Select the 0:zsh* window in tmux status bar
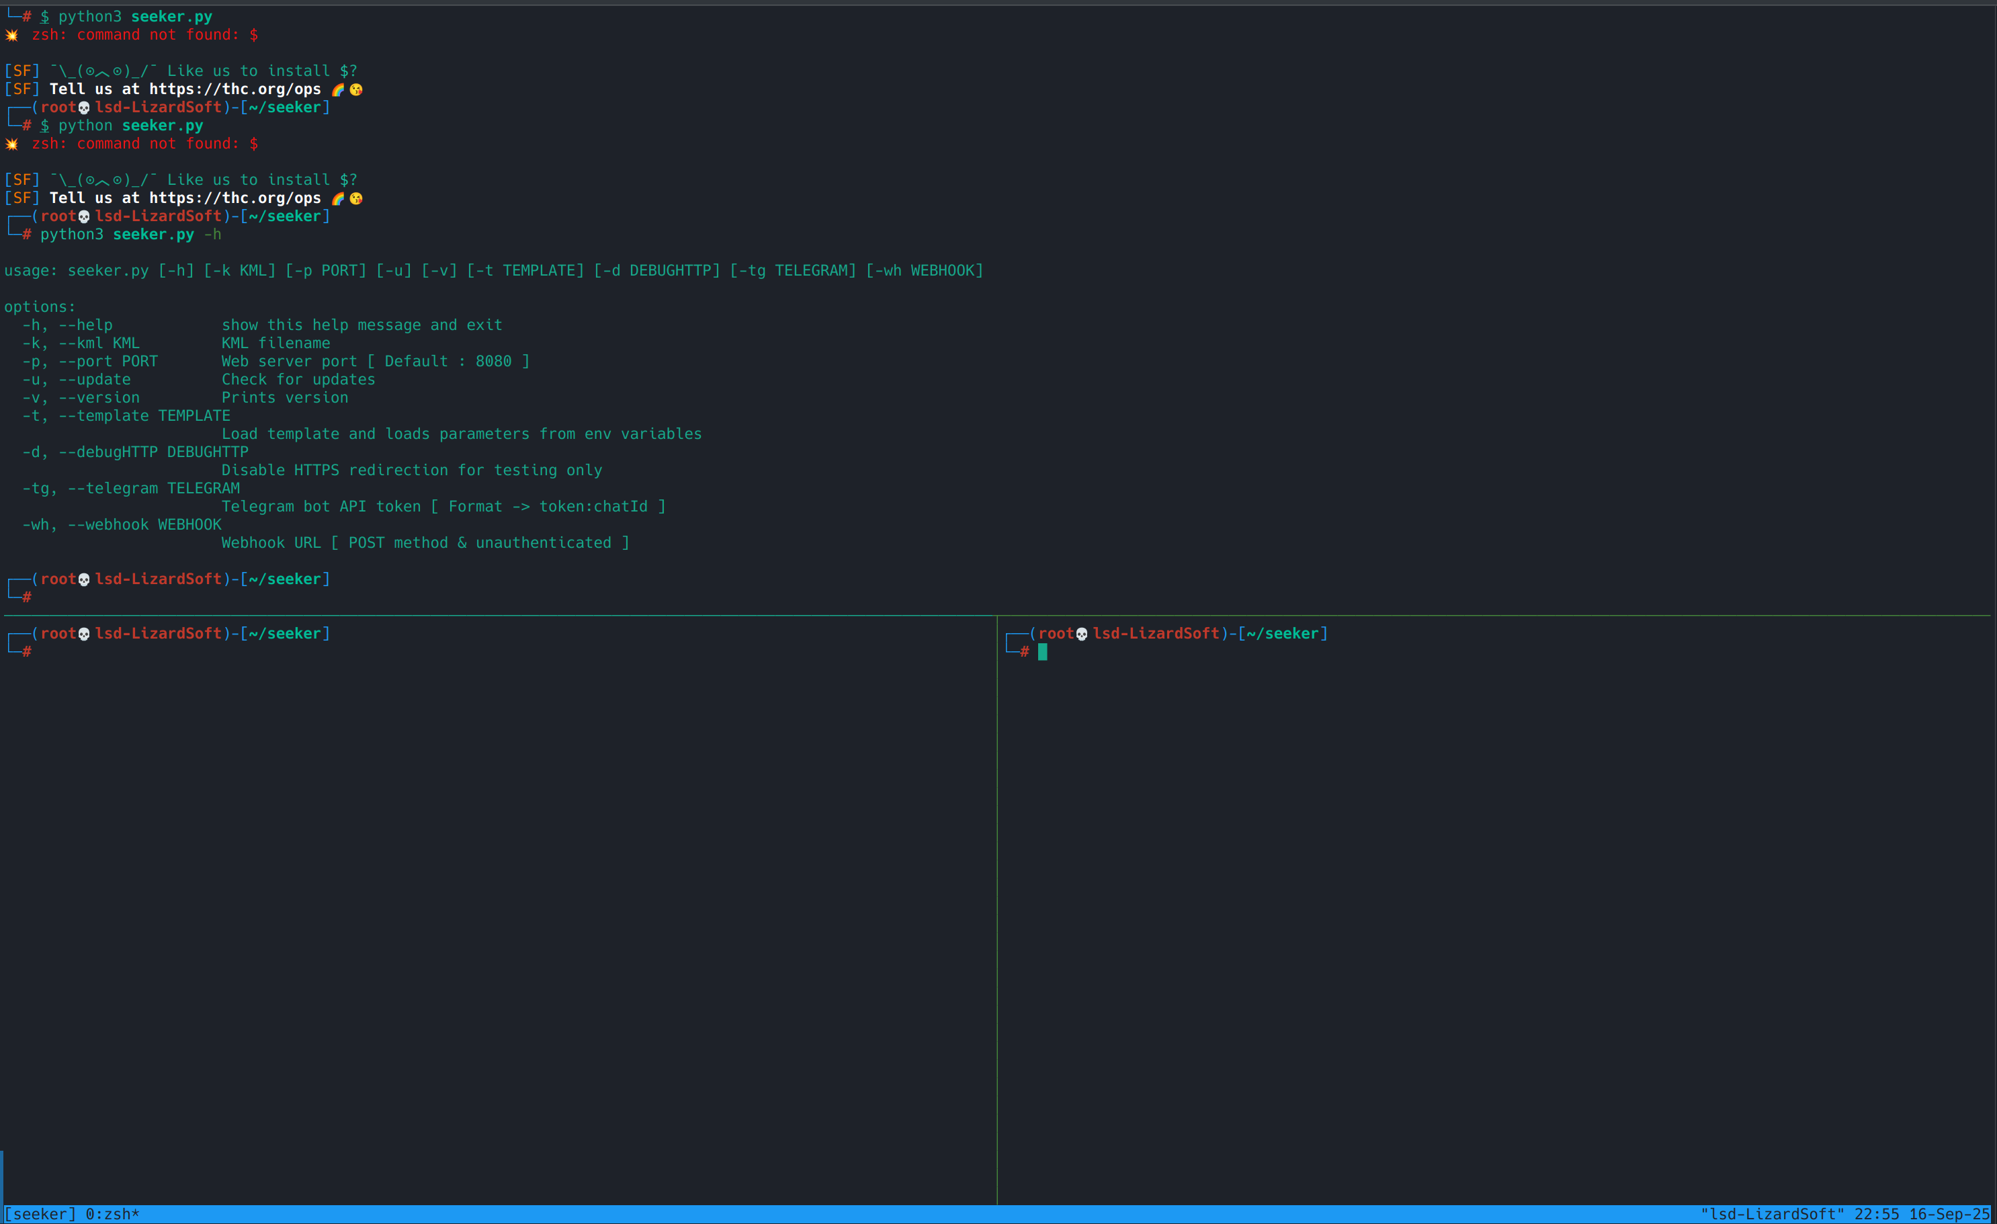The width and height of the screenshot is (1997, 1224). (113, 1213)
